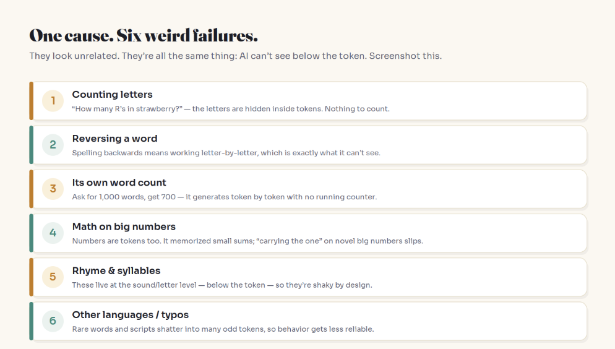The width and height of the screenshot is (615, 349).
Task: Click the number 6 circle badge
Action: 53,321
